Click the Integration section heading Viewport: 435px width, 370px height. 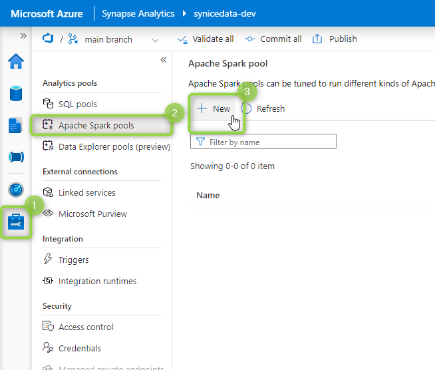pyautogui.click(x=63, y=239)
